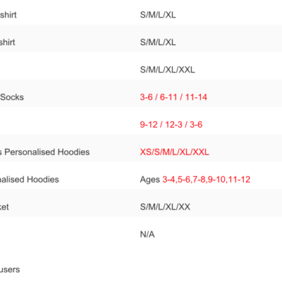
Task: Click the red 3-6 / 6-11 / 11-14 sizes
Action: click(x=173, y=97)
